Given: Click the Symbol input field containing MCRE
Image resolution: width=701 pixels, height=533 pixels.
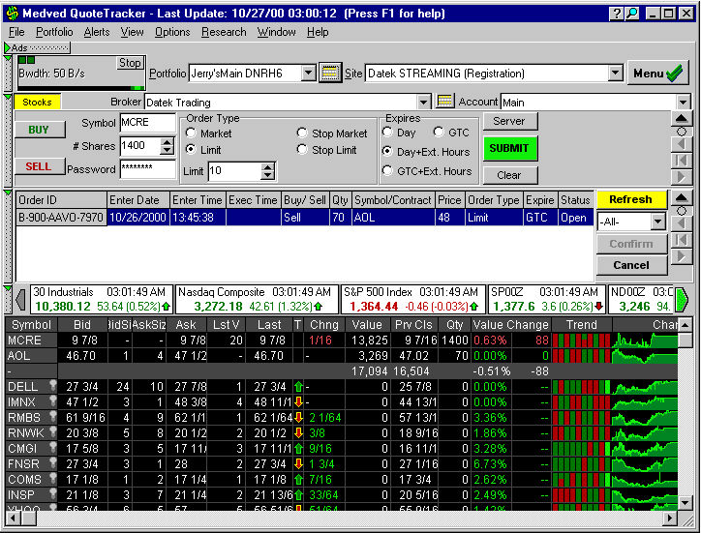Looking at the screenshot, I should [147, 123].
